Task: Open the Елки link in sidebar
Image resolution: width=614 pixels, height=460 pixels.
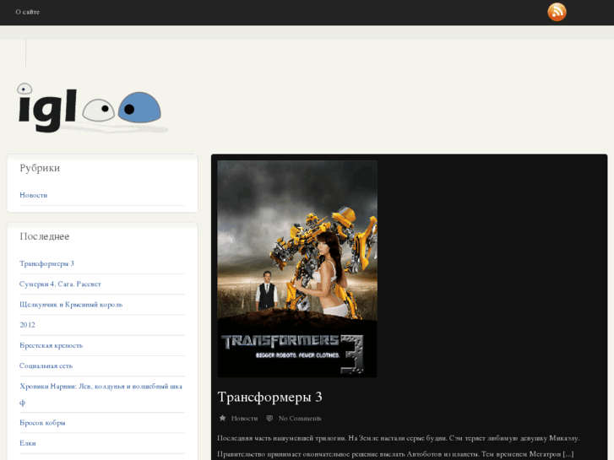Action: pyautogui.click(x=28, y=443)
